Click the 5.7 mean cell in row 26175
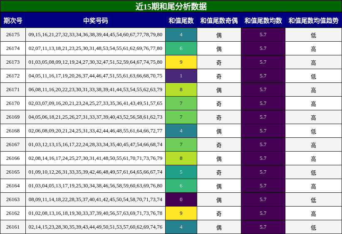The image size is (342, 234). pos(263,35)
